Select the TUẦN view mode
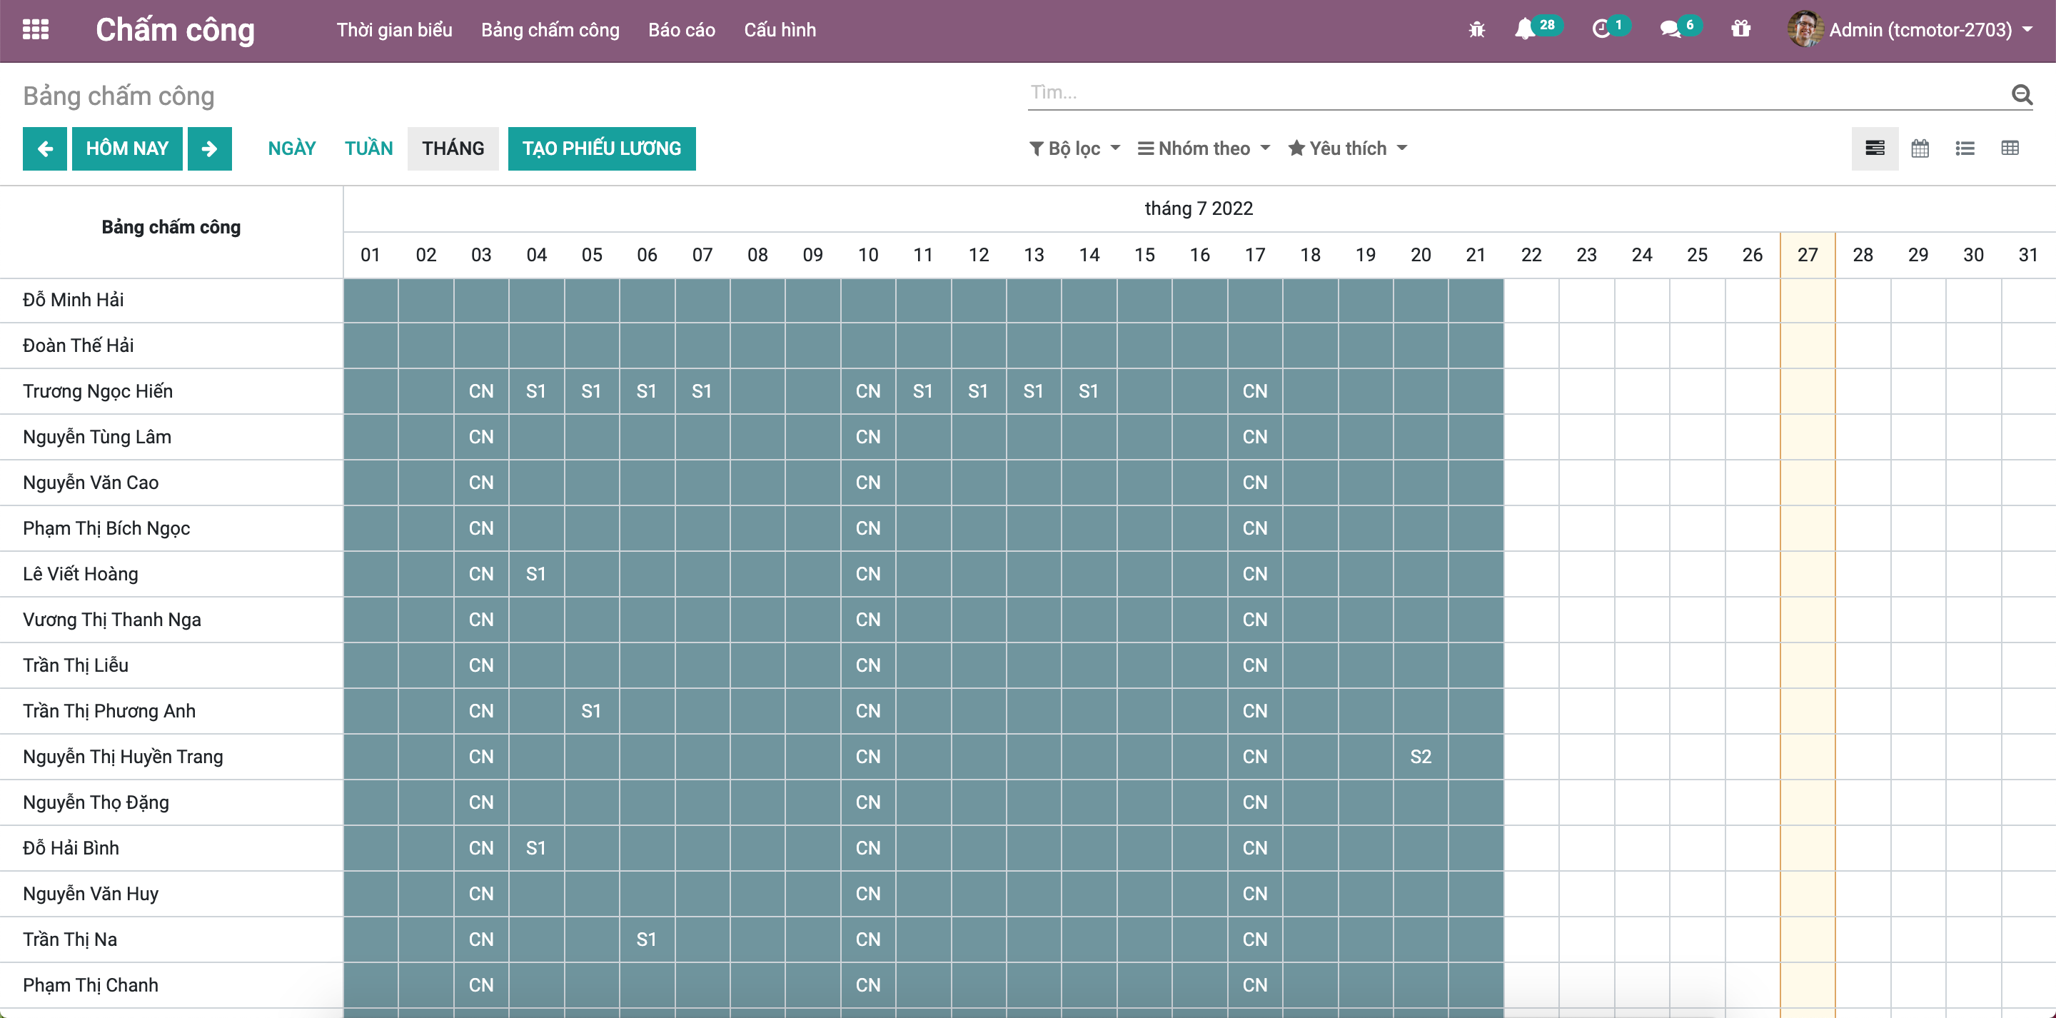Image resolution: width=2056 pixels, height=1018 pixels. 368,148
